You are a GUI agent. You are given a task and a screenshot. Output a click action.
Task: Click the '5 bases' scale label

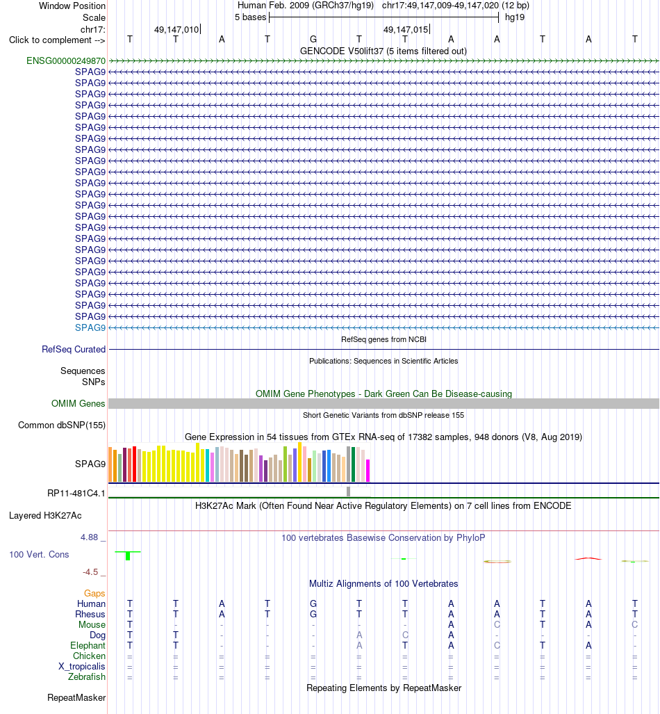click(250, 17)
